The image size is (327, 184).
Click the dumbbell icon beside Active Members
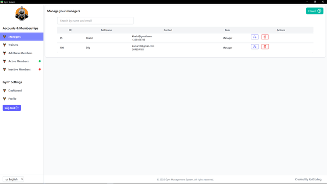(5, 61)
